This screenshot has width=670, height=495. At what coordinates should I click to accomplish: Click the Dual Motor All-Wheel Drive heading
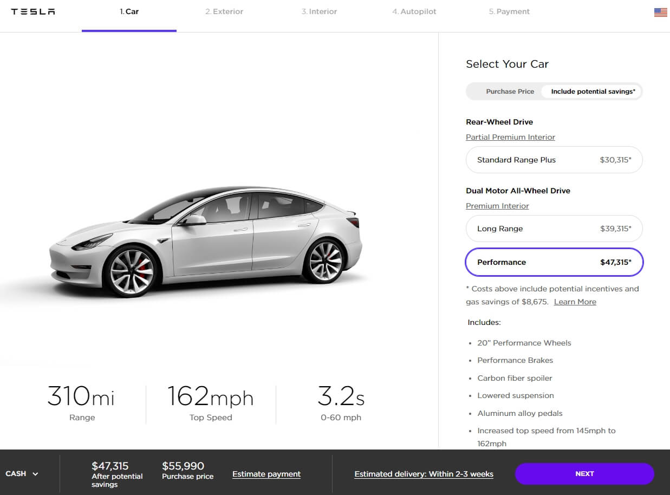click(518, 191)
